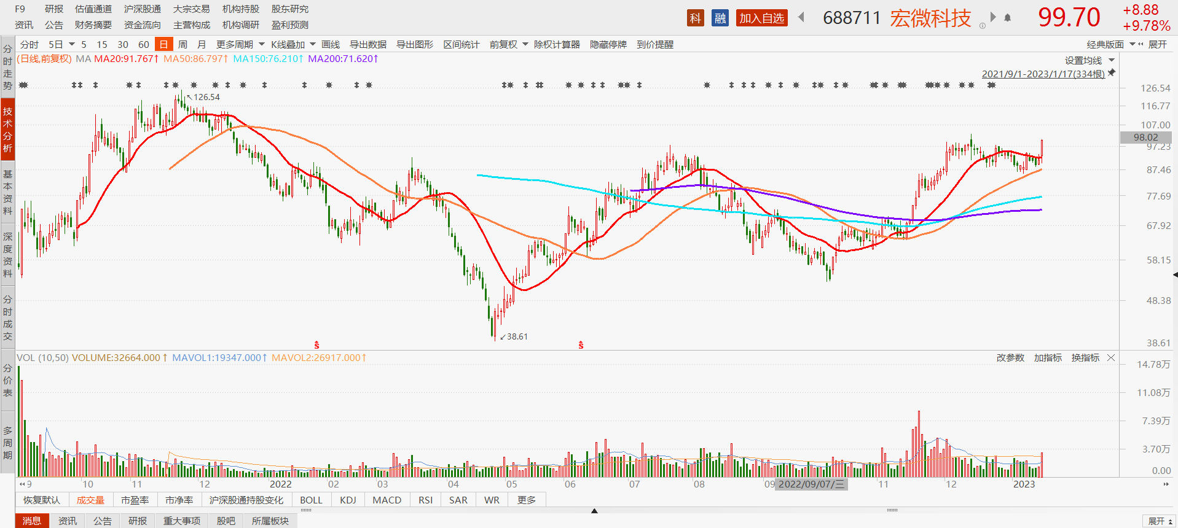This screenshot has height=528, width=1178.
Task: Click the blue 融 margin badge
Action: pos(720,18)
